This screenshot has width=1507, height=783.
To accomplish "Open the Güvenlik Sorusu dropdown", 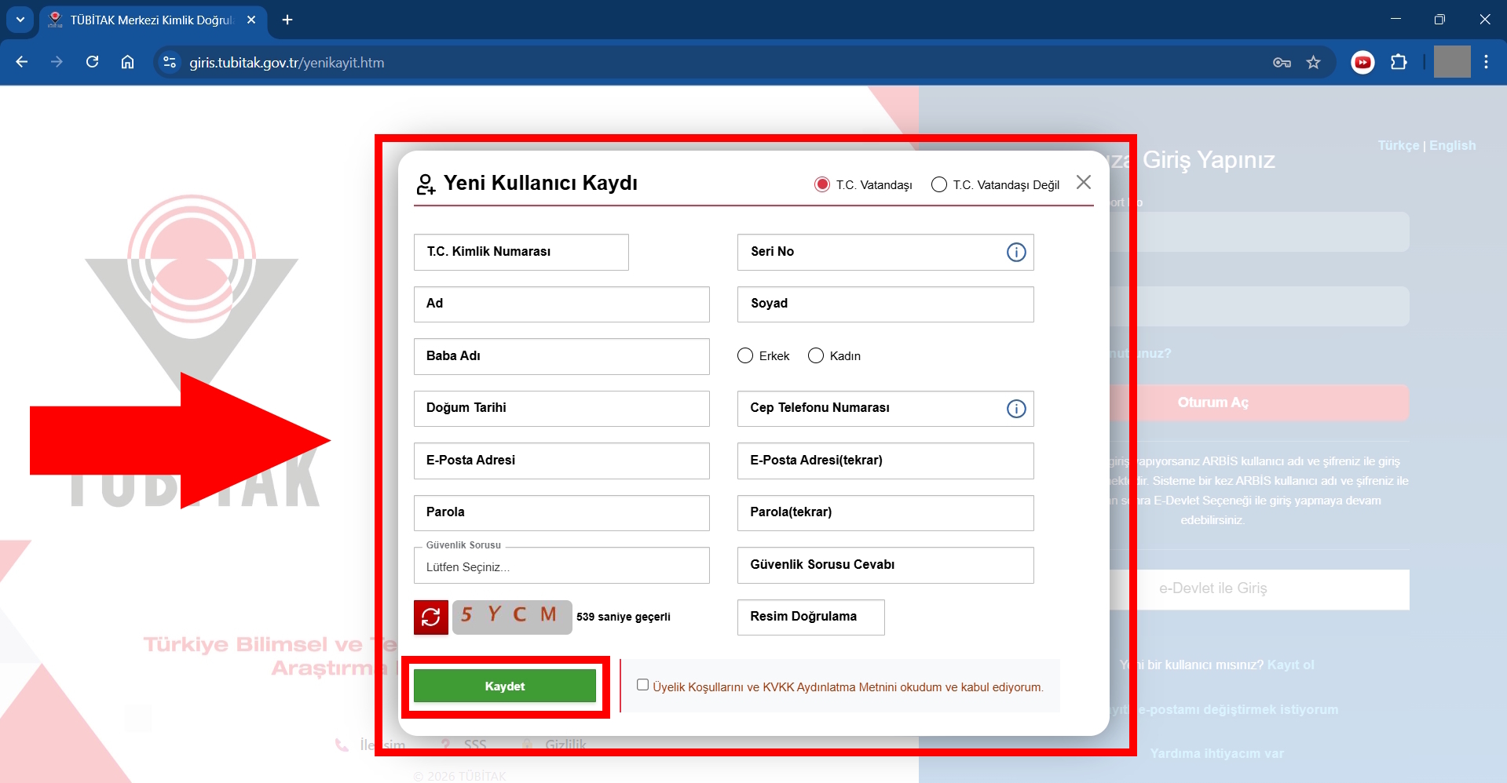I will 561,566.
